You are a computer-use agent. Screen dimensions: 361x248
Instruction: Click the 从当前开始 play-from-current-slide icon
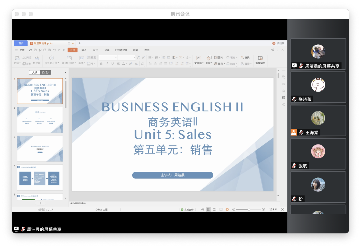coord(51,58)
